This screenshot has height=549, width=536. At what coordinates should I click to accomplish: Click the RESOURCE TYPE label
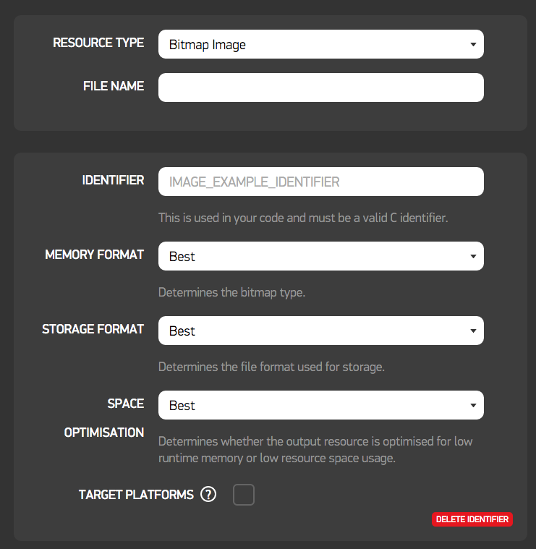click(98, 43)
